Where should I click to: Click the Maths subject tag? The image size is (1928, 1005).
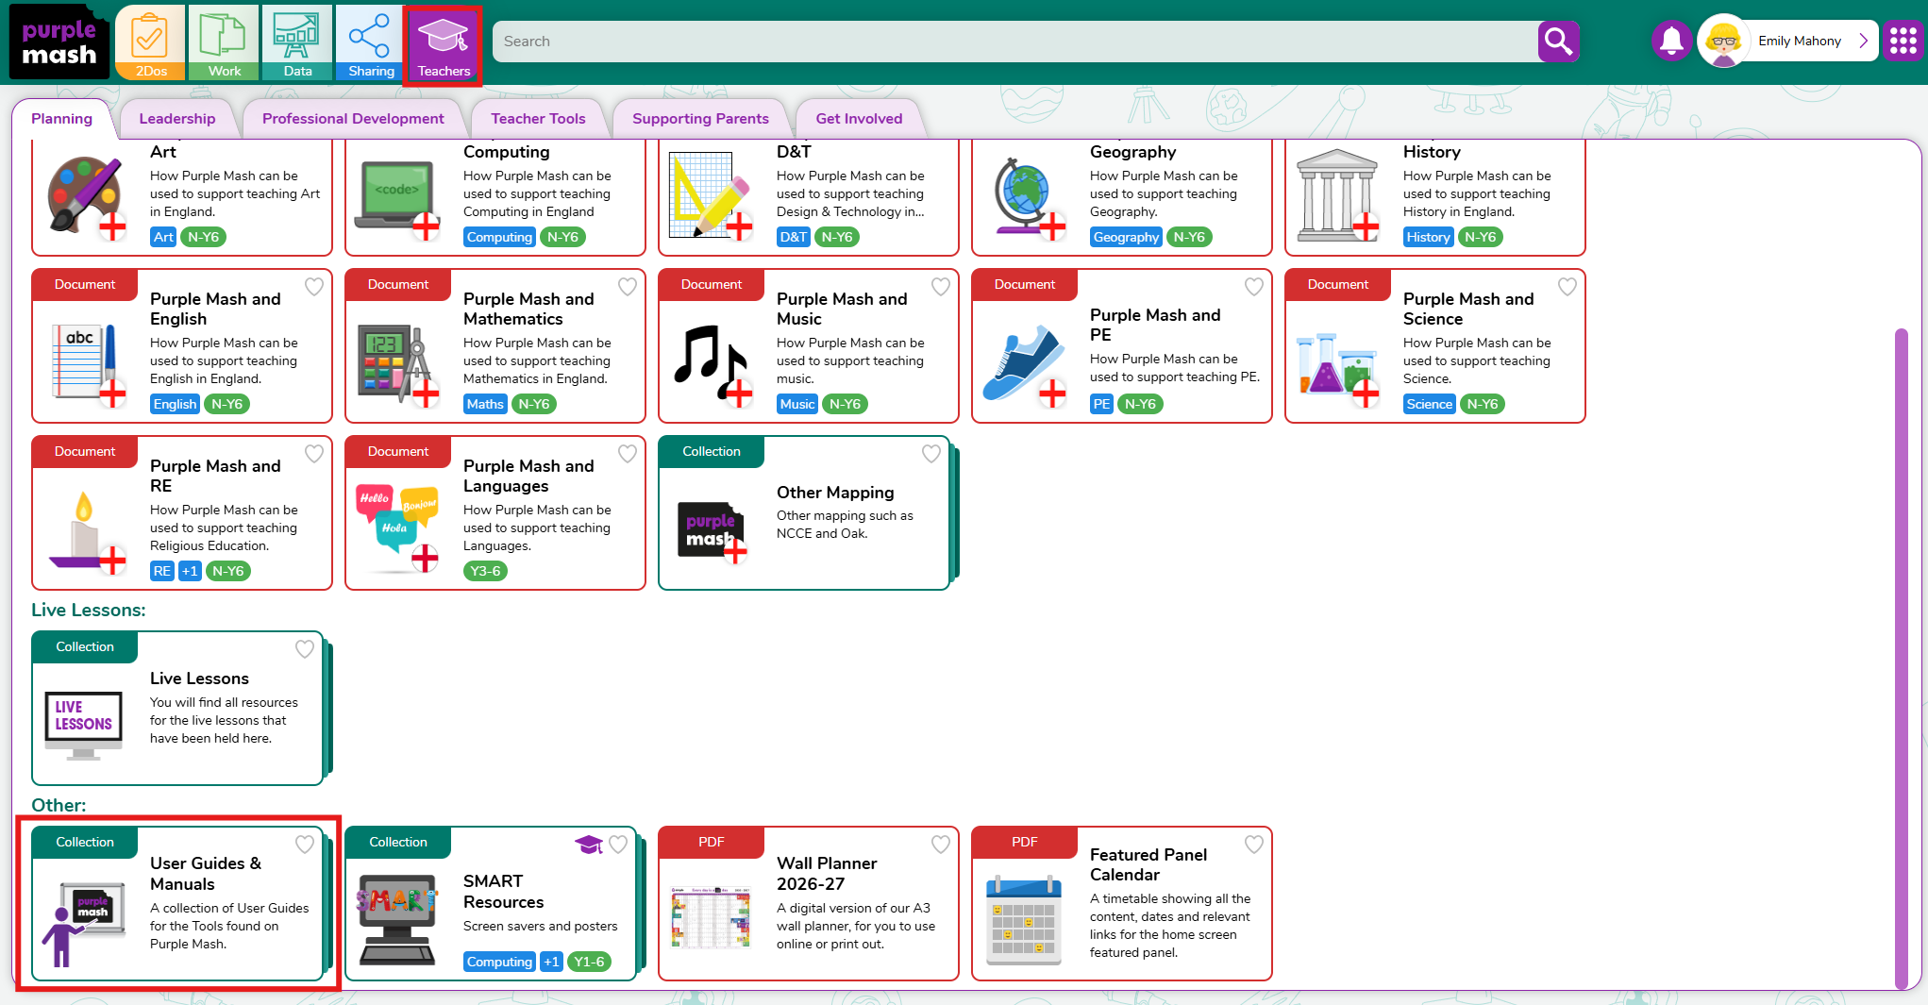click(485, 404)
